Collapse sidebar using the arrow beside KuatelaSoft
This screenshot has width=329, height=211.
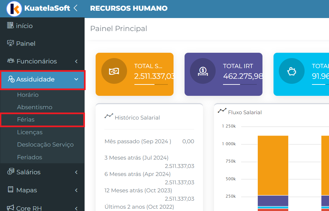click(x=76, y=8)
